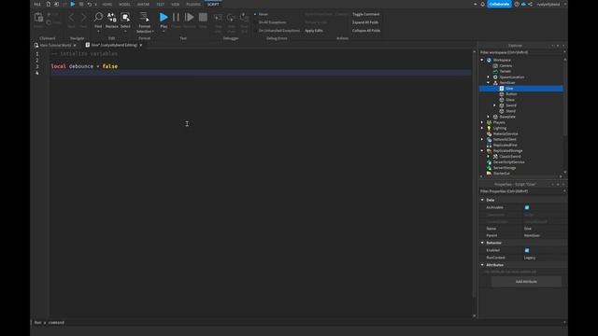Switch to the HOME ribbon tab
Screen dimensions: 598x336
107,4
